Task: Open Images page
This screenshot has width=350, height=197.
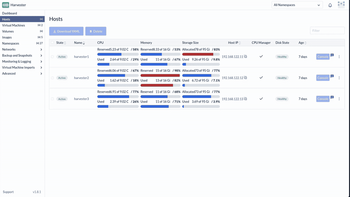Action: (7, 37)
